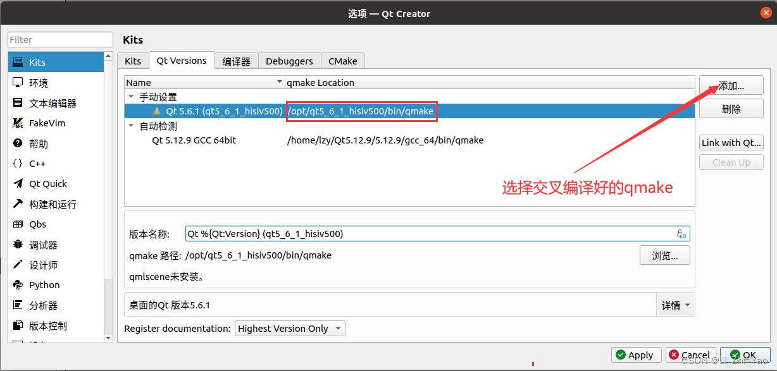Click the variable chooser icon in the version name field
The width and height of the screenshot is (777, 371).
pos(681,234)
